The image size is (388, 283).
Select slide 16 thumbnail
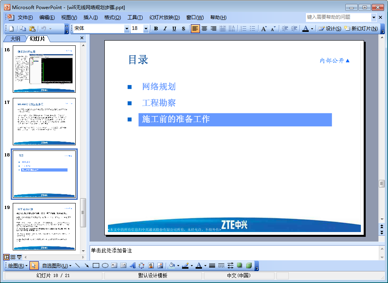(x=44, y=69)
